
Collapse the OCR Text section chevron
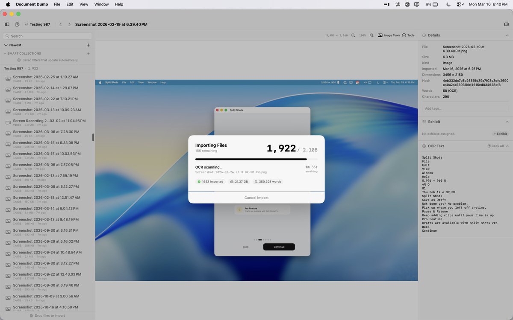pyautogui.click(x=507, y=146)
